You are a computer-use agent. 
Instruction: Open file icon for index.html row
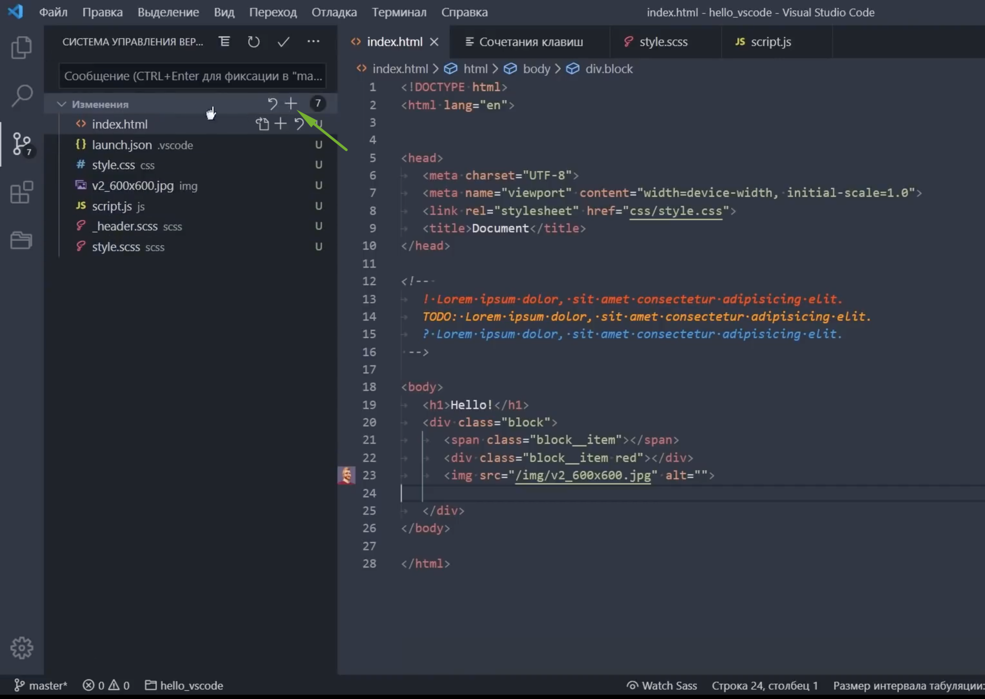point(262,124)
